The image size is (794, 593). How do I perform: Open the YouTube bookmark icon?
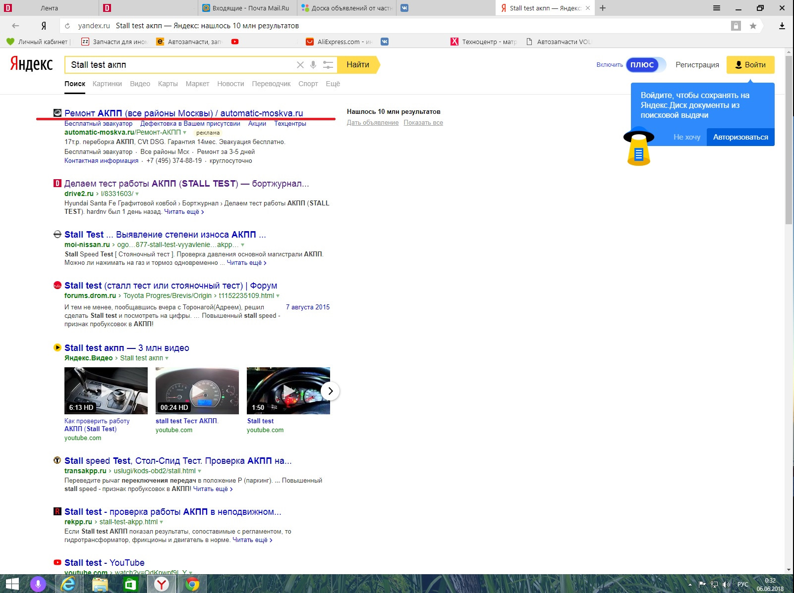coord(235,42)
